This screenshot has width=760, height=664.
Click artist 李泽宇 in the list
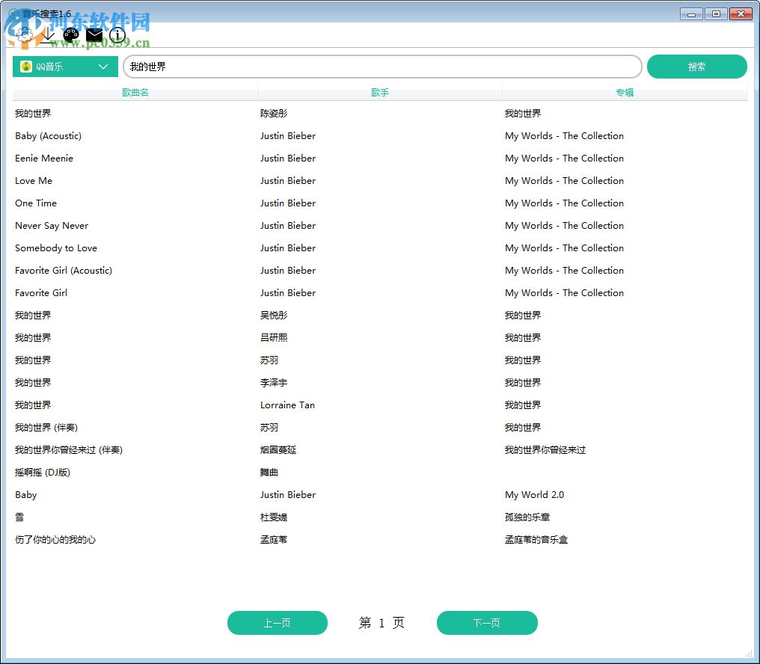click(274, 382)
